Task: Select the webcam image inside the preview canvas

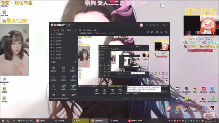Action: point(84,57)
